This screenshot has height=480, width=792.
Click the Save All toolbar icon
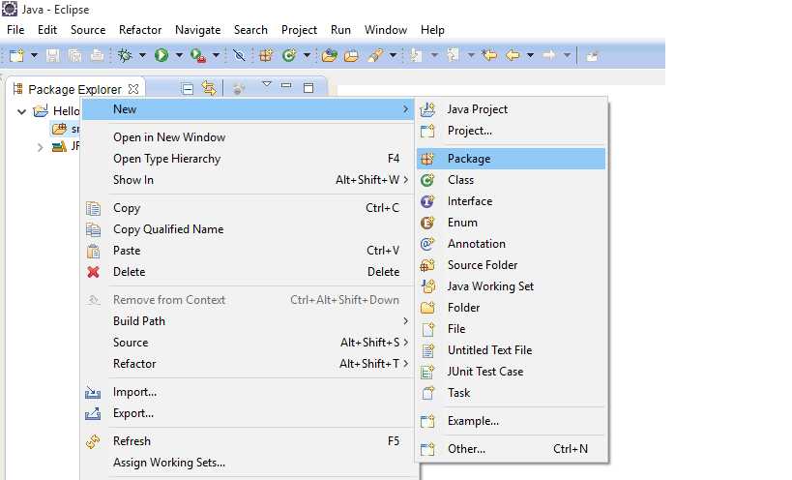tap(74, 55)
